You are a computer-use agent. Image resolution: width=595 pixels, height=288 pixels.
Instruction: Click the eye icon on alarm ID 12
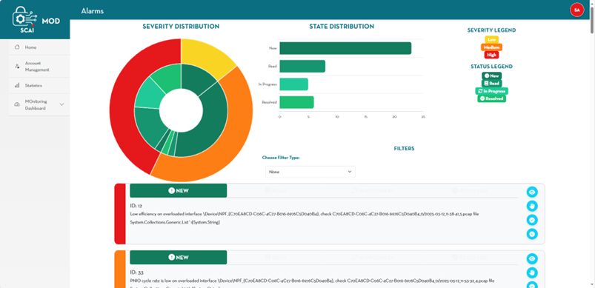(532, 192)
